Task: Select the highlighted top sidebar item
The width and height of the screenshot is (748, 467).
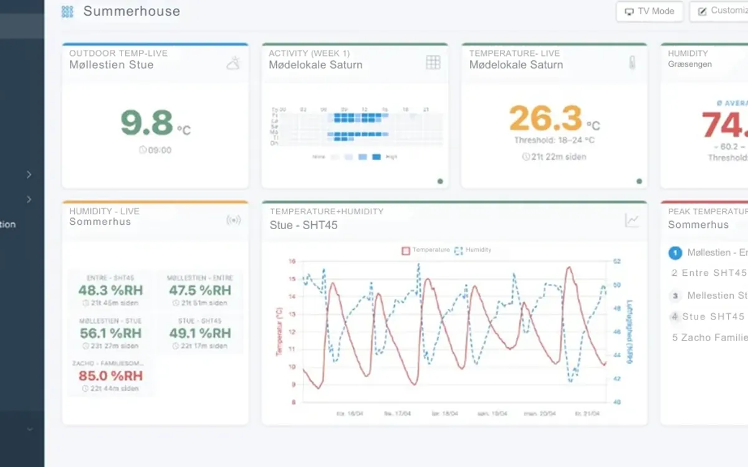Action: [x=22, y=27]
